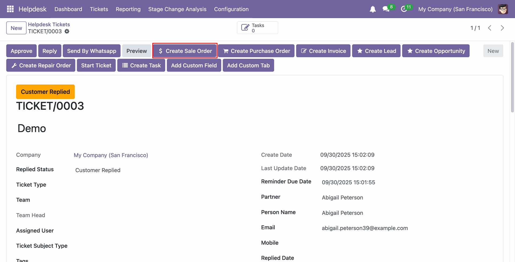Viewport: 515px width, 262px height.
Task: Click the Create Repair Order button
Action: pyautogui.click(x=41, y=65)
